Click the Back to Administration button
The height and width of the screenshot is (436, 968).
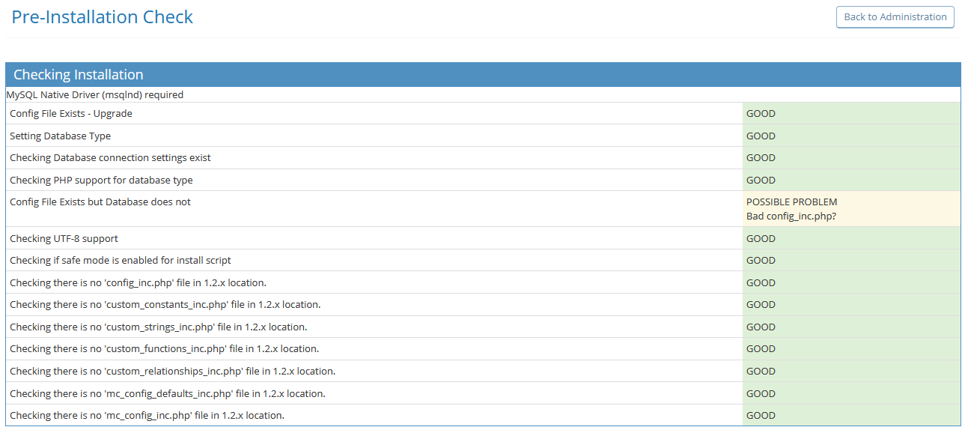[895, 17]
